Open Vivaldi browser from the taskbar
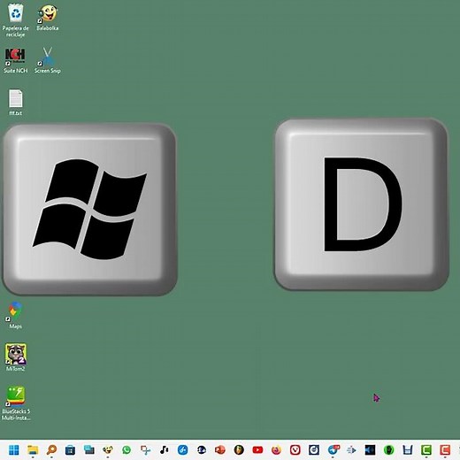Viewport: 460px width, 460px height. coord(295,450)
